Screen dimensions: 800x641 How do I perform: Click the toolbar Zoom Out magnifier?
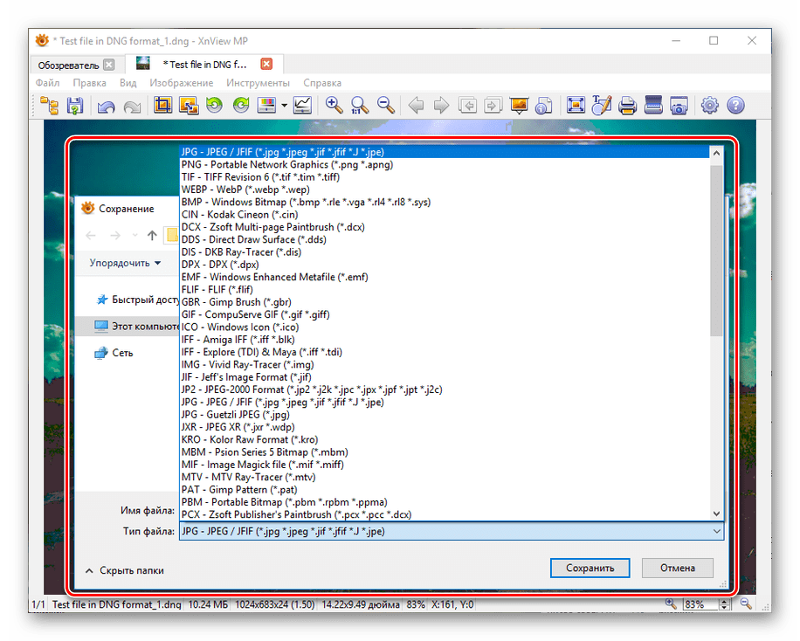pos(386,106)
